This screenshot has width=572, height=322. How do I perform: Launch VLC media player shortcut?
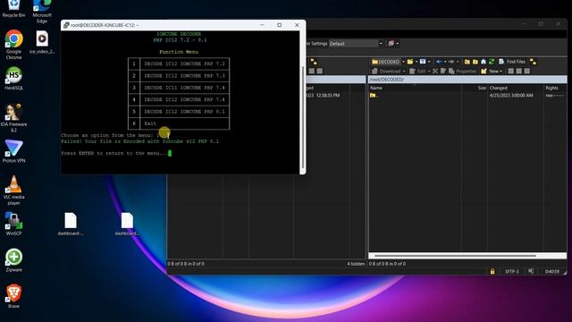coord(13,190)
